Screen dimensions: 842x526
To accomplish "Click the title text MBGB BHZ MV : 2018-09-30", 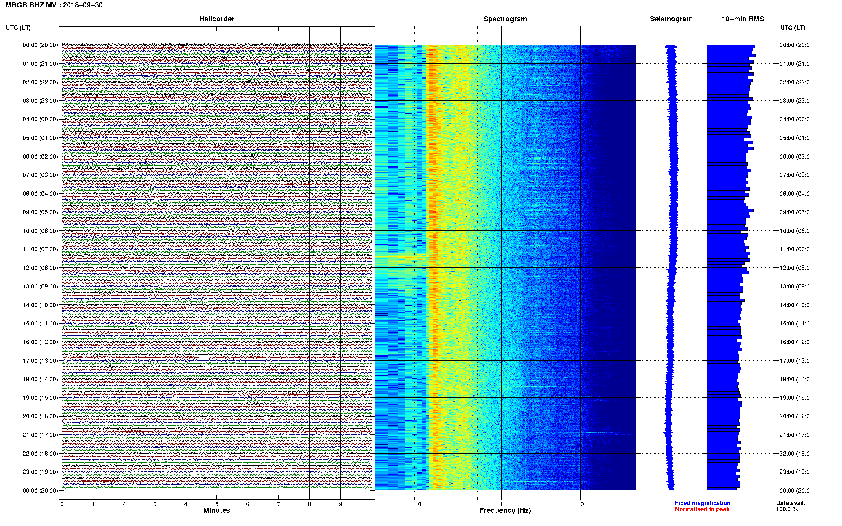I will coord(54,5).
